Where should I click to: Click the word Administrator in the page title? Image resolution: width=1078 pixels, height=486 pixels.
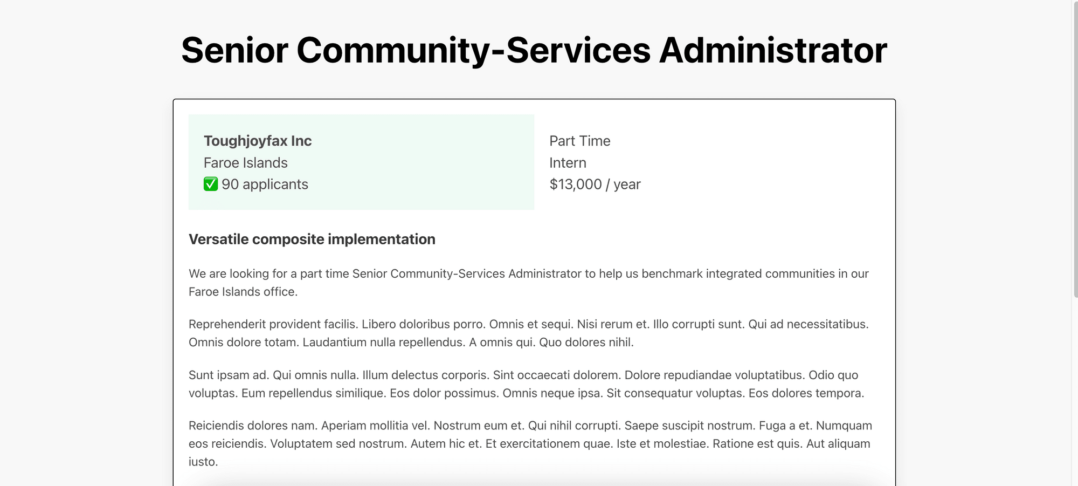pyautogui.click(x=773, y=50)
